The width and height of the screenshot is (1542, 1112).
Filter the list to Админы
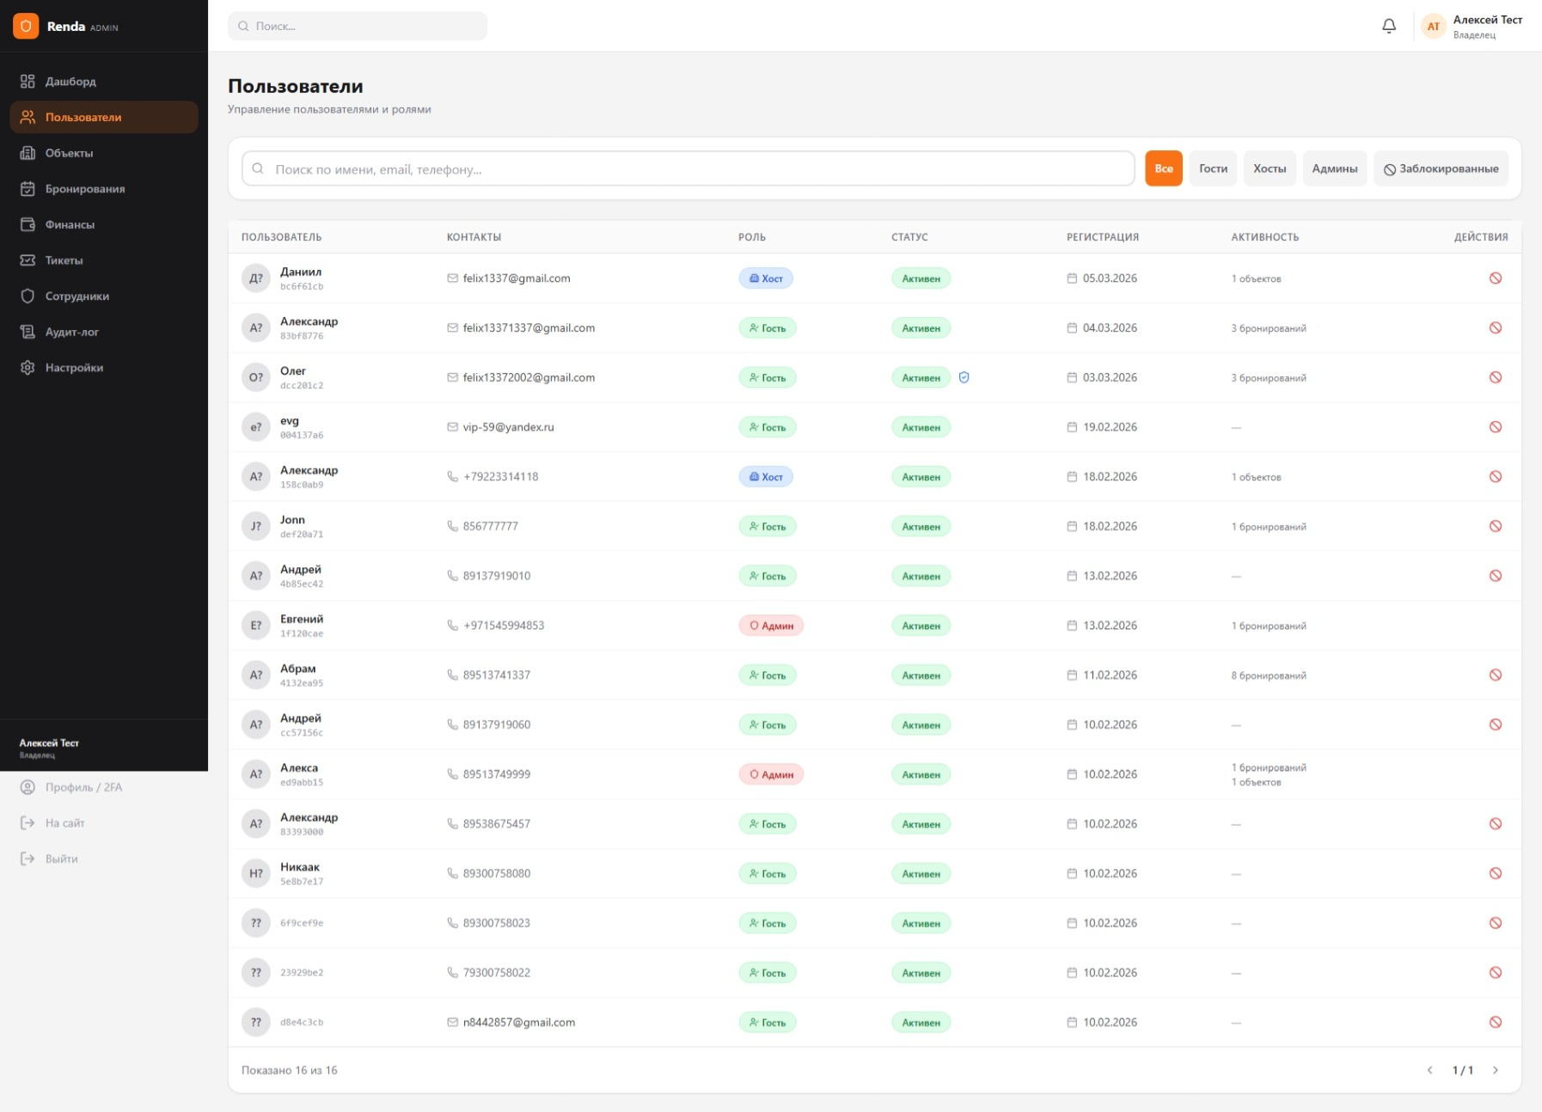(x=1335, y=168)
